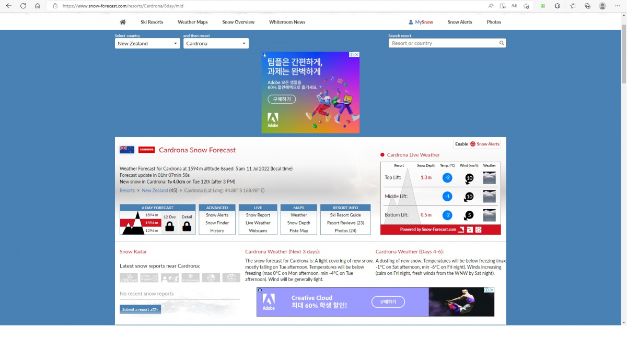Open Snow Overview menu

238,22
